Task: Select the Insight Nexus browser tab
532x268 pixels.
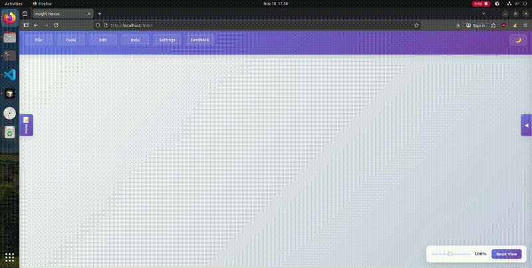Action: tap(62, 14)
